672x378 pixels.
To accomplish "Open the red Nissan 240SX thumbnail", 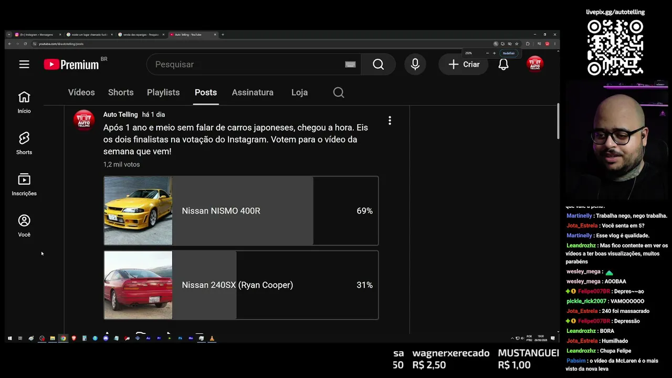I will (x=138, y=285).
